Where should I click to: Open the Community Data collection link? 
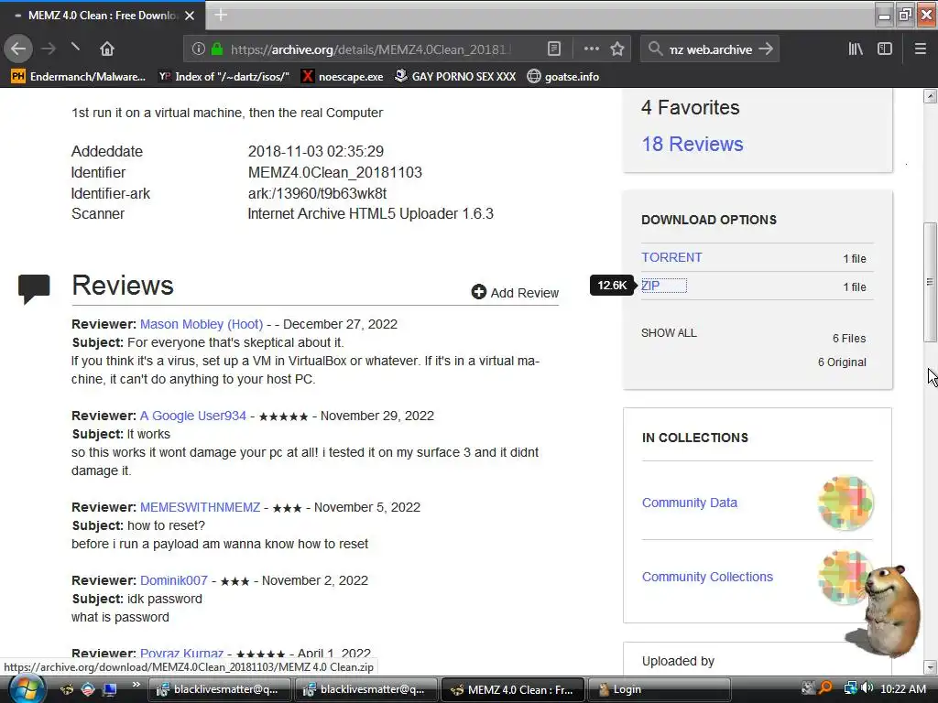tap(689, 503)
